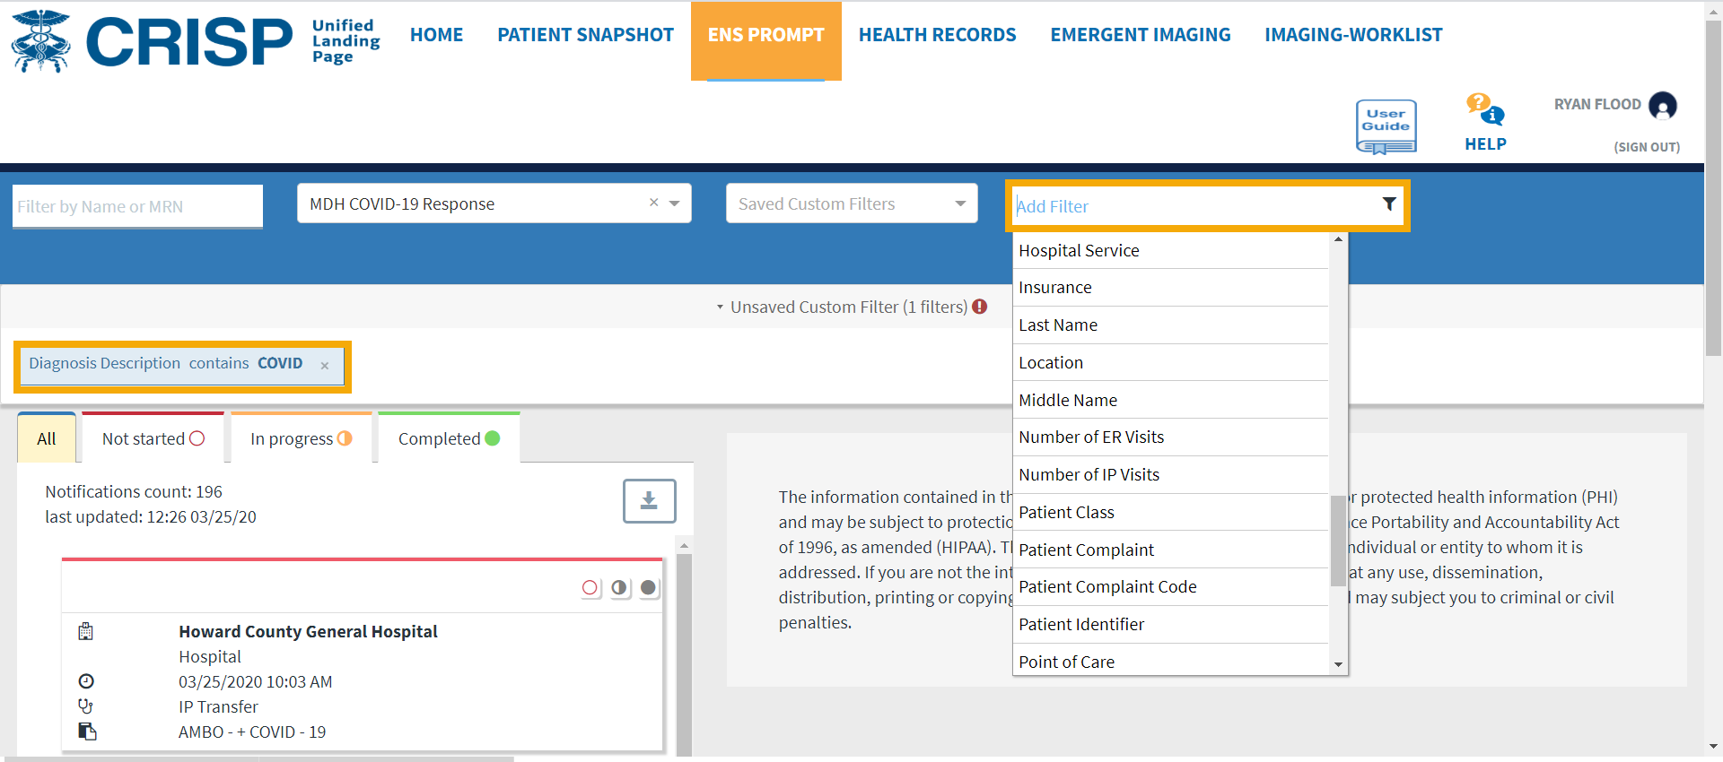Viewport: 1723px width, 762px height.
Task: Collapse the Unsaved Custom Filter section
Action: pyautogui.click(x=720, y=307)
